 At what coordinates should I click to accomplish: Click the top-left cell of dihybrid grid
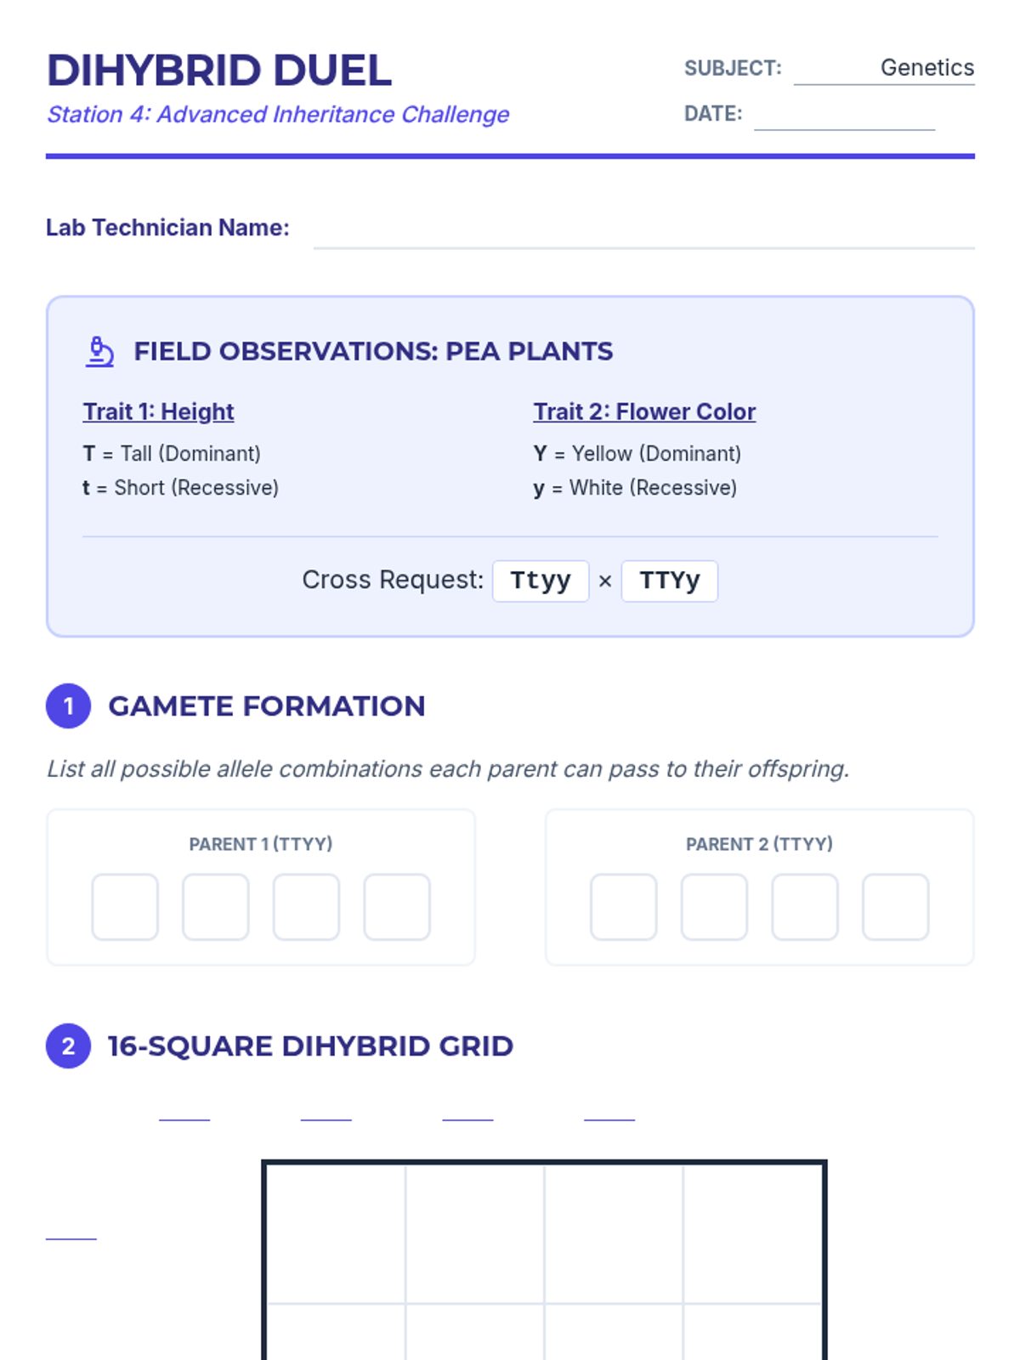coord(337,1233)
